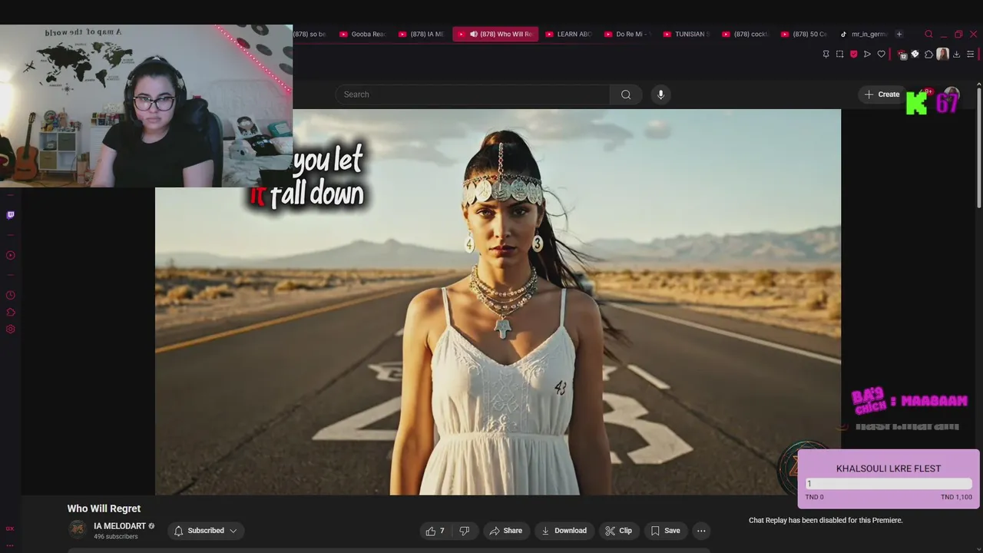Click the 'Who Will Regret' video title
Image resolution: width=983 pixels, height=553 pixels.
tap(104, 508)
